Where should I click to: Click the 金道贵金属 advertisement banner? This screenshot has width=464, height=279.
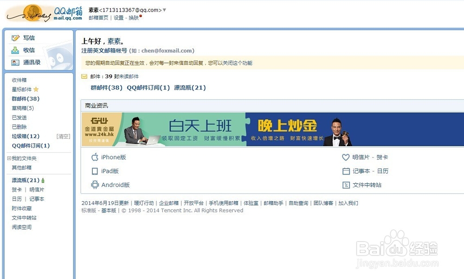[272, 129]
